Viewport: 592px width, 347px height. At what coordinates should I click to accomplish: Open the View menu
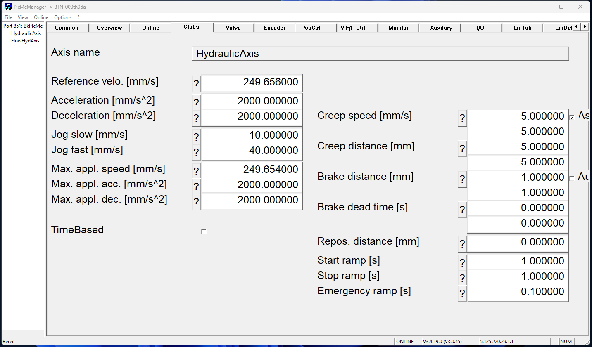[x=23, y=17]
